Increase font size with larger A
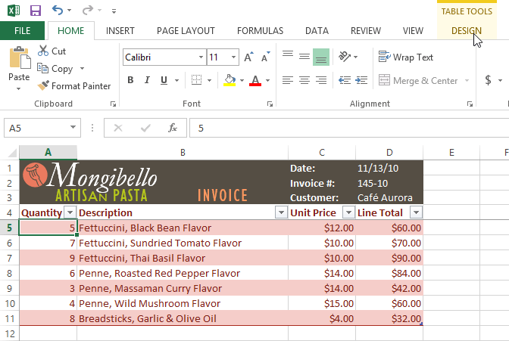 coord(248,57)
